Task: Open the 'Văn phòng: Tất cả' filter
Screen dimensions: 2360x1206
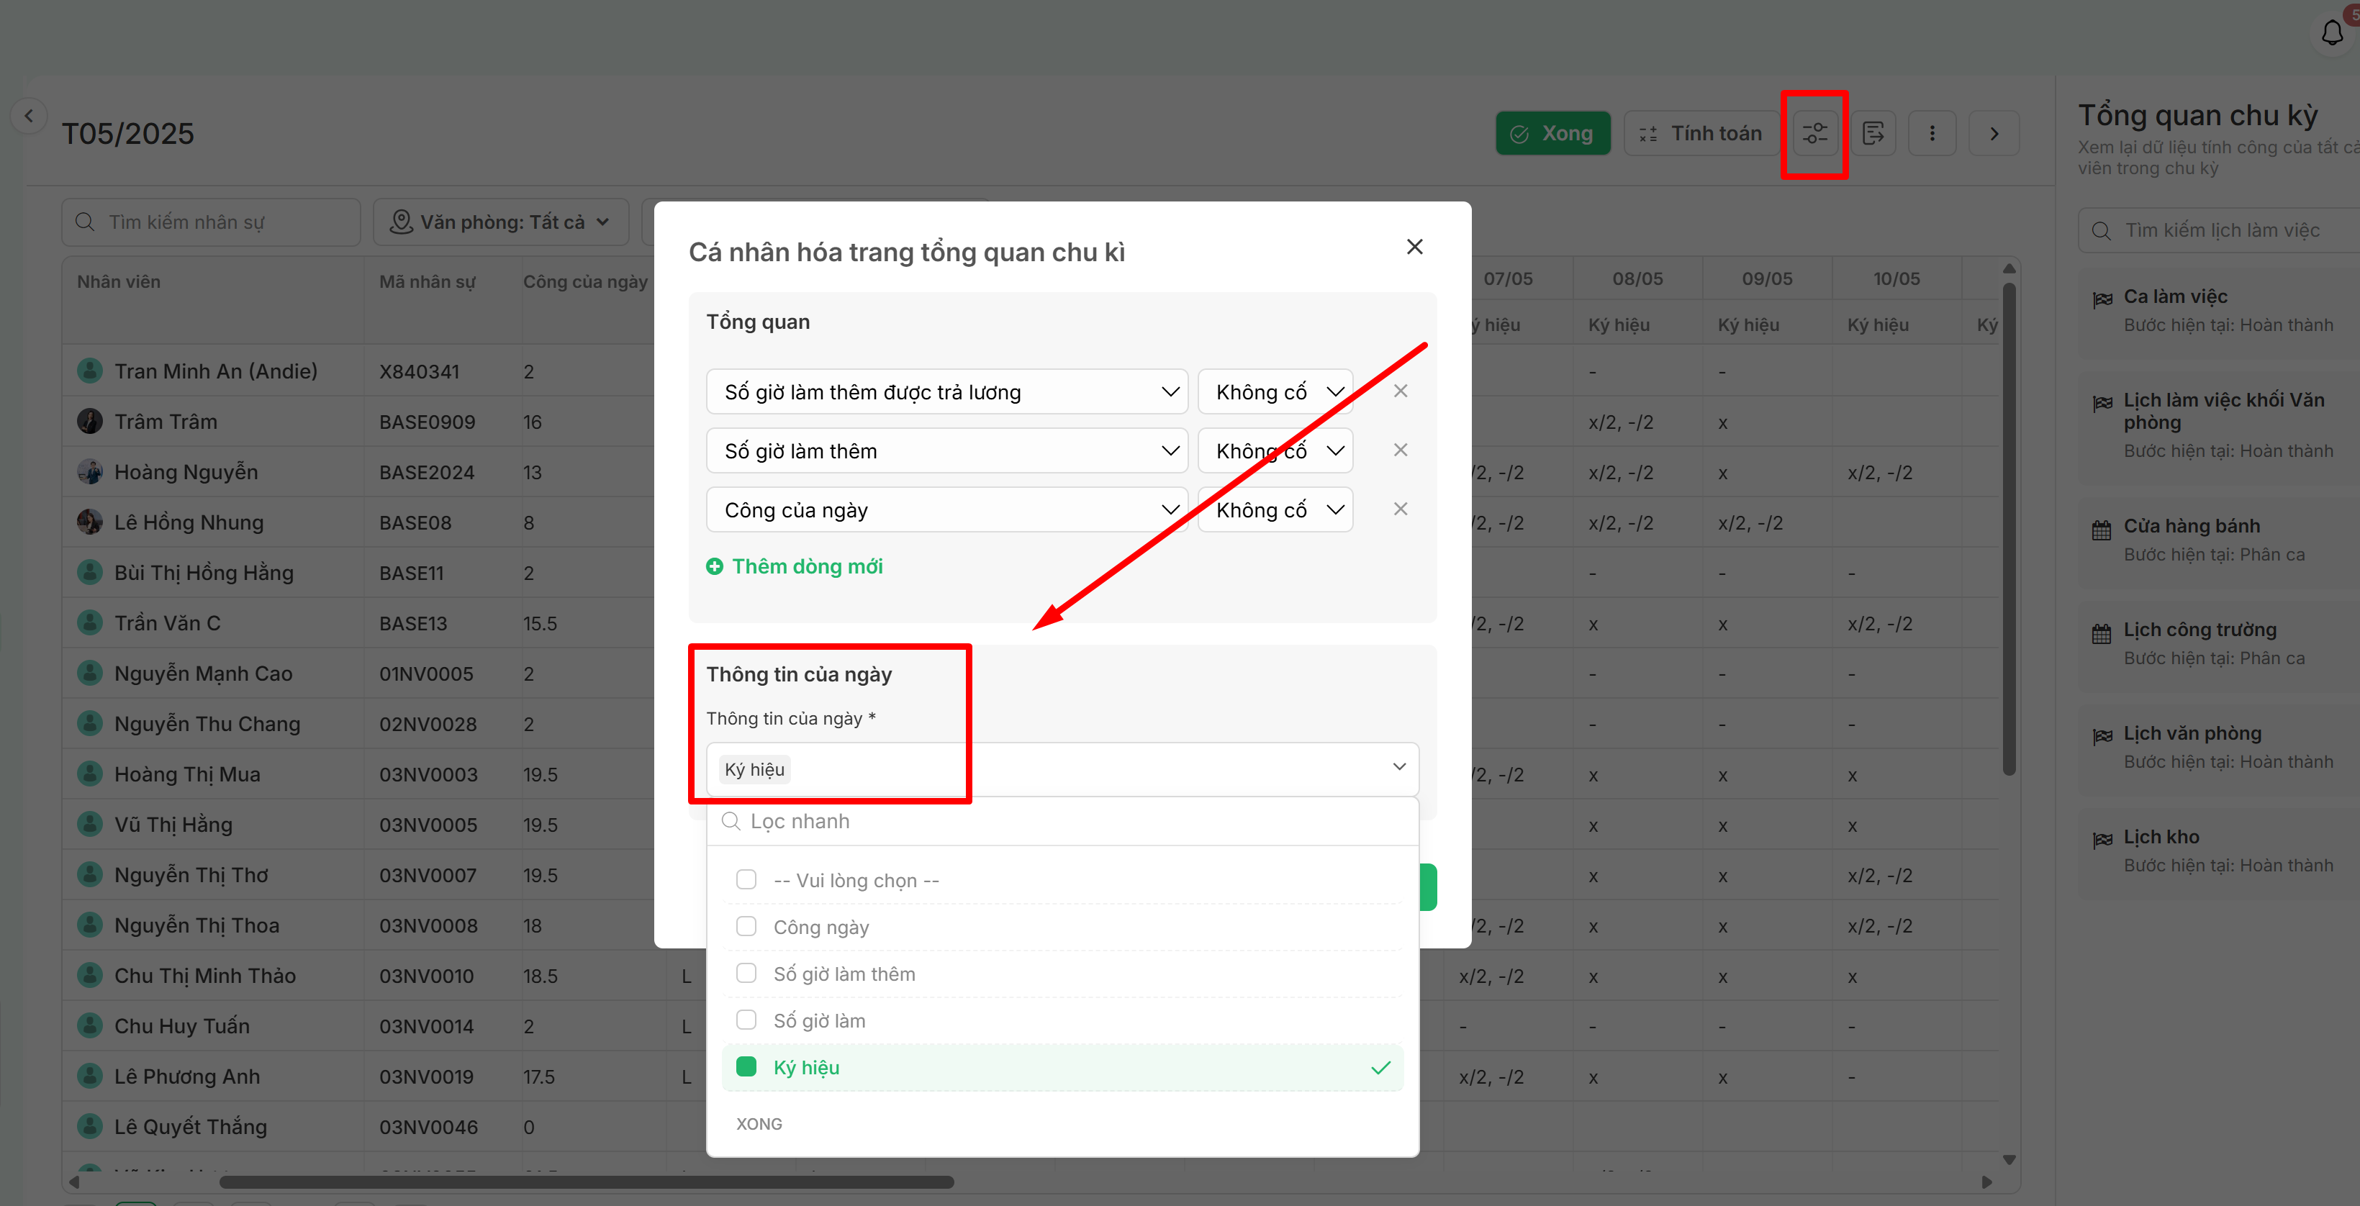Action: (500, 222)
